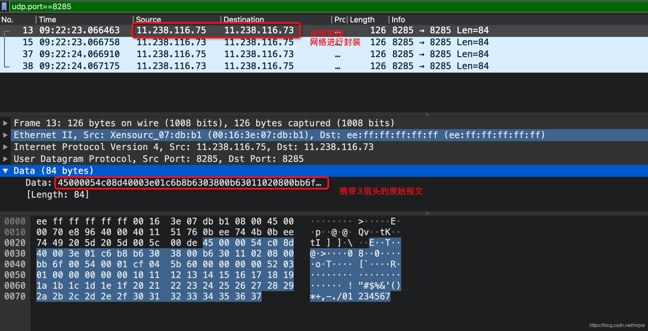Collapse the Data (84 bytes) section

(x=5, y=171)
